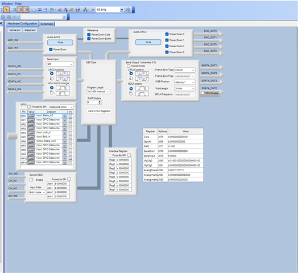
Task: Check Interface Register Force By SPI box
Action: tap(129, 155)
